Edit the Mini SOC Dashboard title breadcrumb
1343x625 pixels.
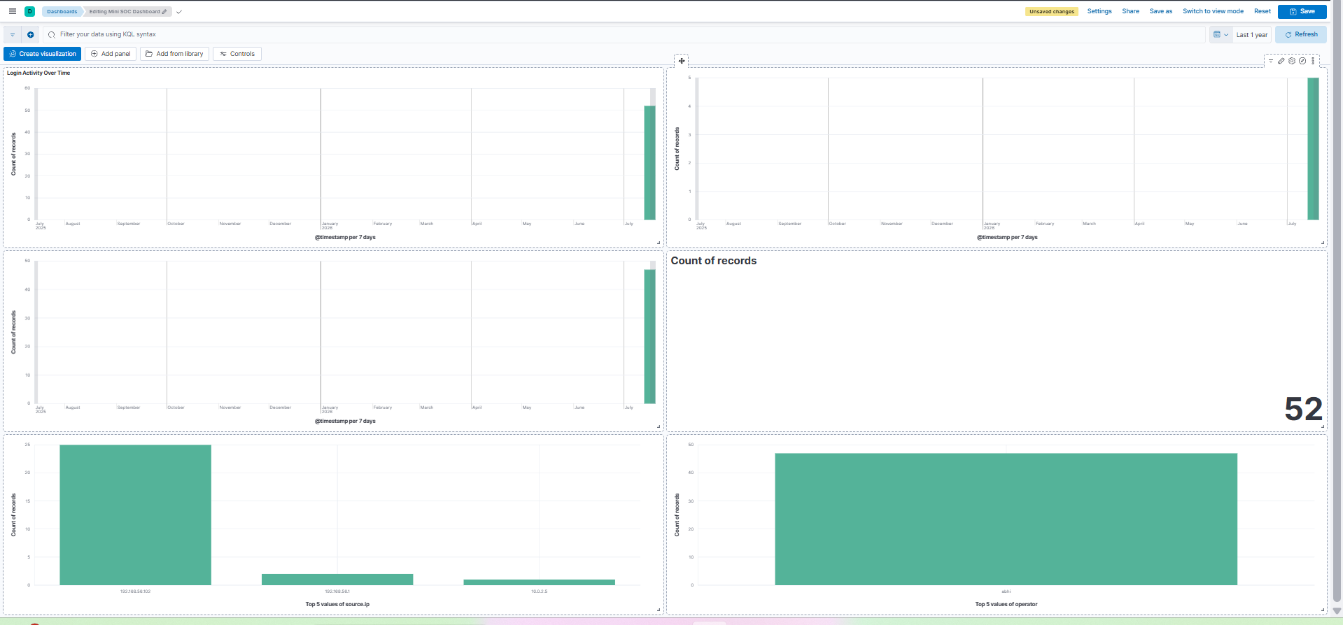[128, 11]
